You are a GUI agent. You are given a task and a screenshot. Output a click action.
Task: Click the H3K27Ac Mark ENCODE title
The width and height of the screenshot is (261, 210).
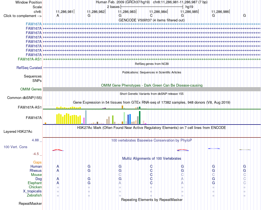tap(152, 128)
